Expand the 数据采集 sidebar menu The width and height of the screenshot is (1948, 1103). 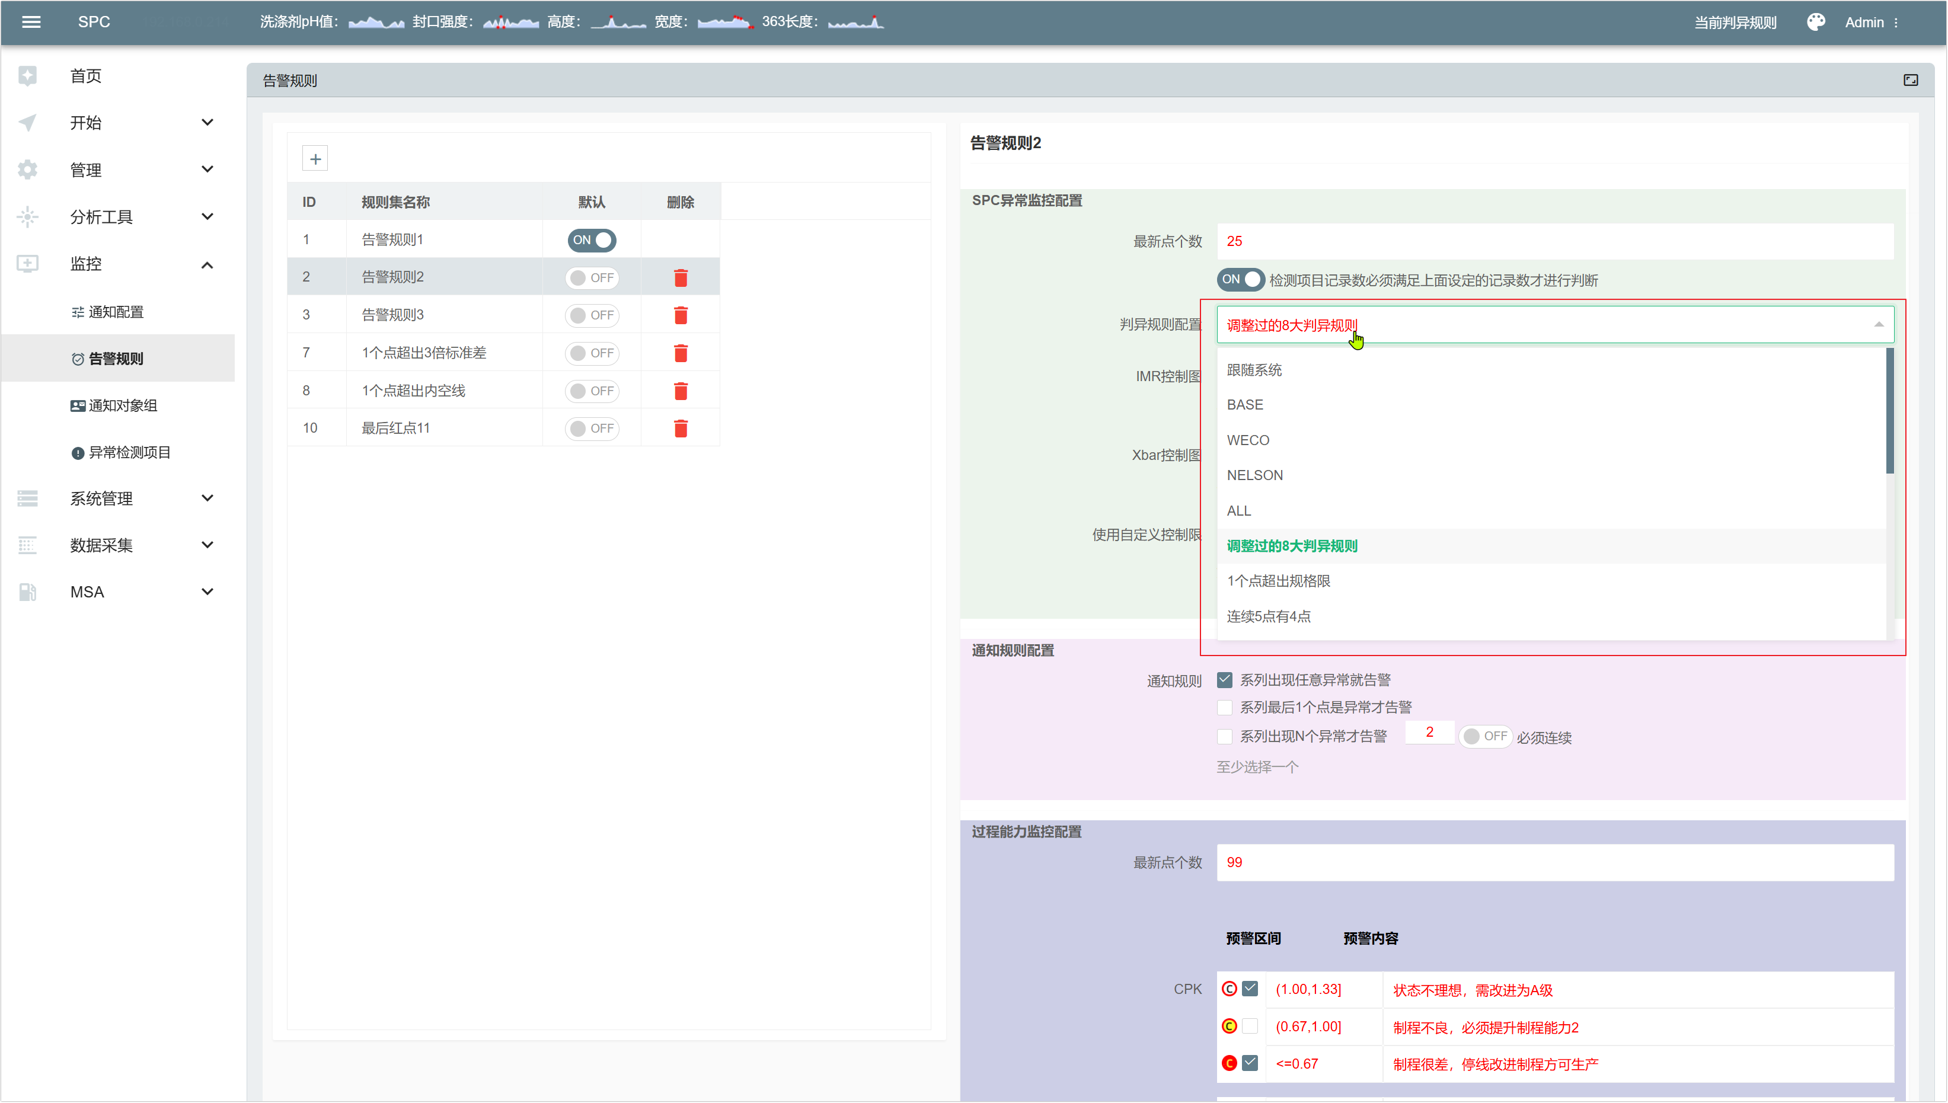coord(207,545)
